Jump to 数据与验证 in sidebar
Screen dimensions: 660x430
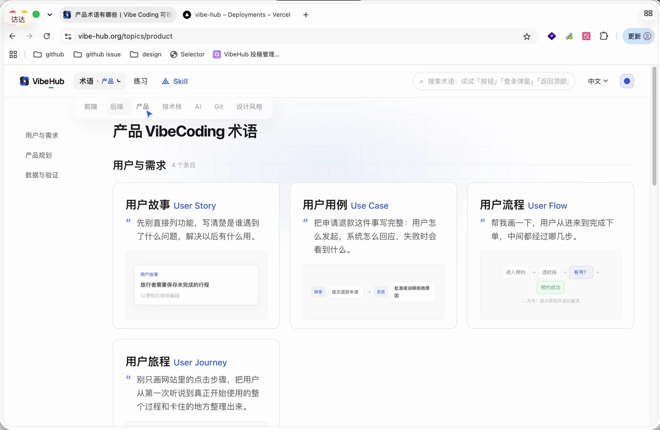click(x=42, y=175)
